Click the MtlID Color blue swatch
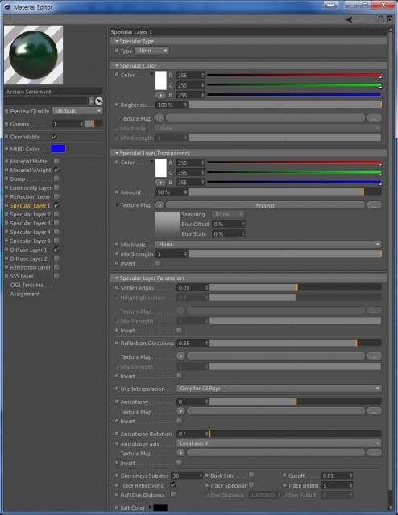This screenshot has width=398, height=515. tap(58, 149)
